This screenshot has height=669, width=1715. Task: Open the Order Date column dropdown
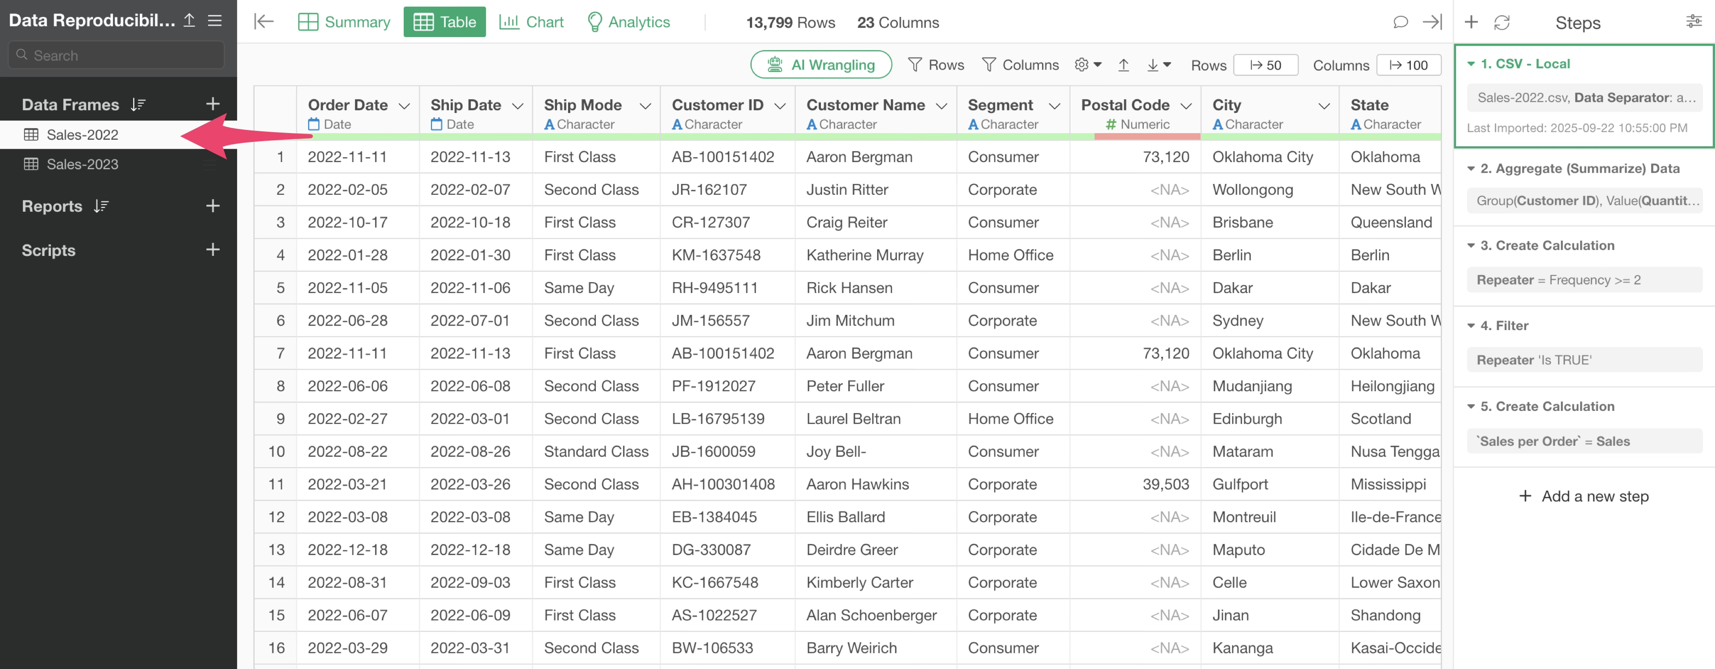(404, 106)
